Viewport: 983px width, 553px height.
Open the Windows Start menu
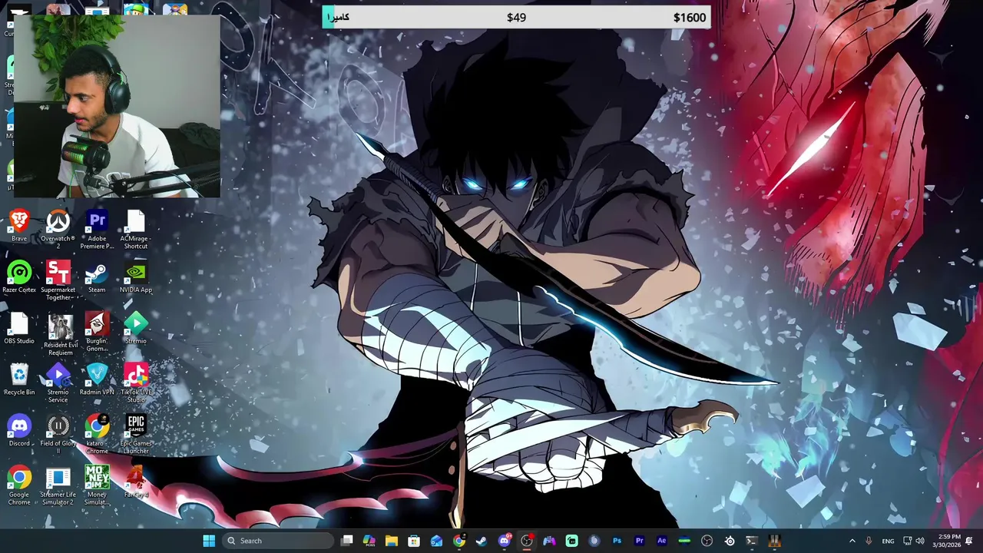click(x=209, y=541)
